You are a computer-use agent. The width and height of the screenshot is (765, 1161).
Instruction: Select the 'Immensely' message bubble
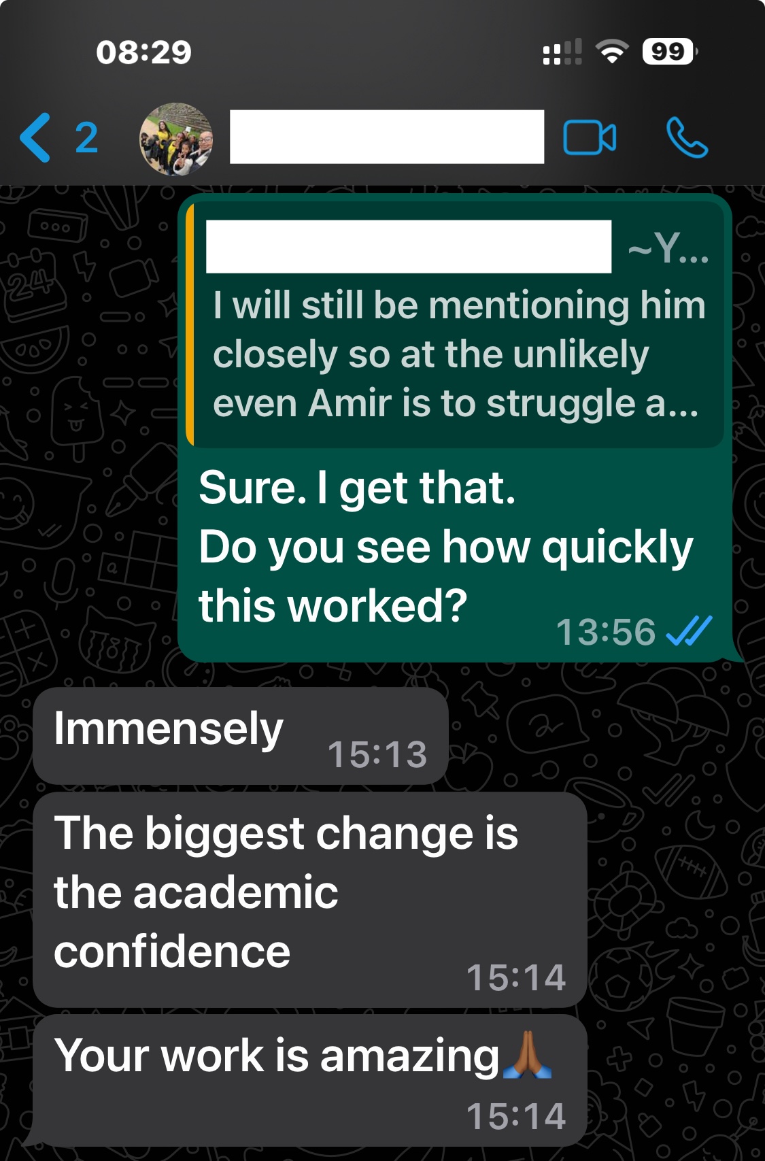[240, 736]
